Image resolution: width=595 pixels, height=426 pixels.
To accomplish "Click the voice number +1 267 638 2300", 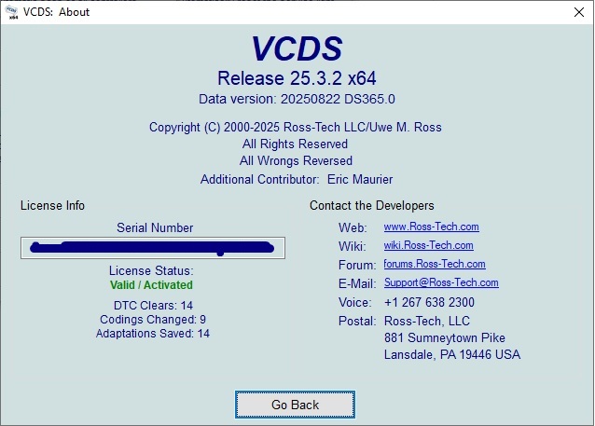I will point(429,302).
